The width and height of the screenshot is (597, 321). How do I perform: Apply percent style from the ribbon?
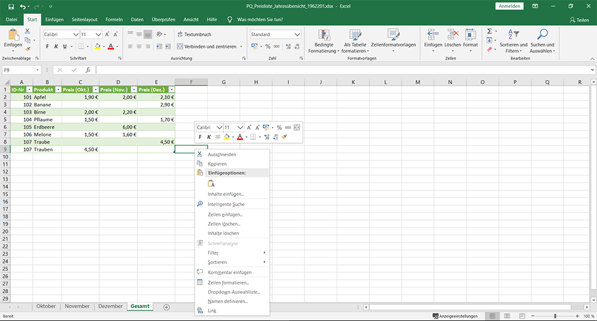click(268, 47)
